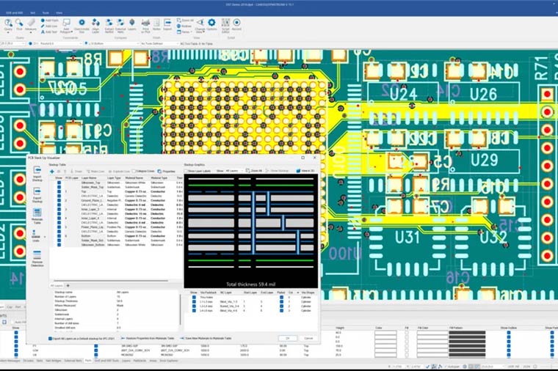Expand the Add Polygon dropdown arrow
Screen dimensions: 558x371
click(71, 32)
